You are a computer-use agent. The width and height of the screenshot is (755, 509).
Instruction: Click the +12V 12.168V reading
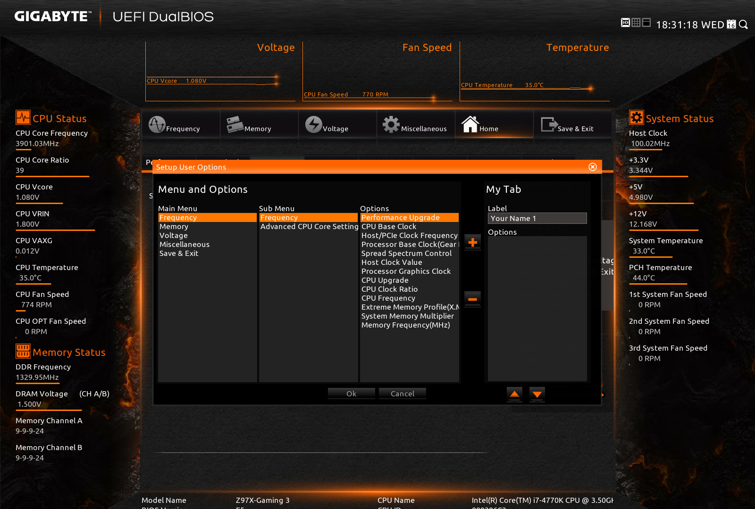click(643, 224)
